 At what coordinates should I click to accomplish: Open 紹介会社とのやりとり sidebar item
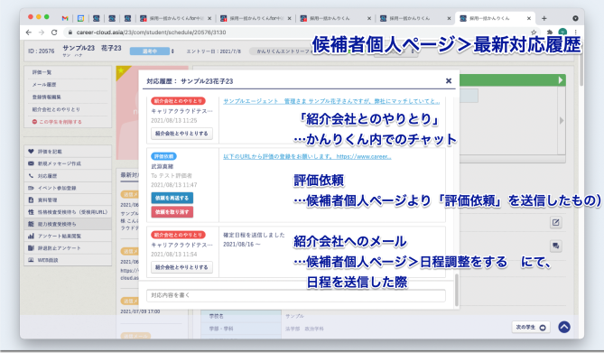[x=56, y=109]
